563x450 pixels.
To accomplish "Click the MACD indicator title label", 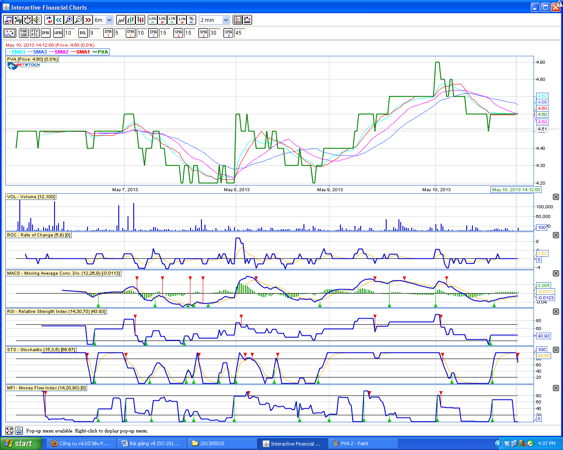I will pyautogui.click(x=63, y=273).
